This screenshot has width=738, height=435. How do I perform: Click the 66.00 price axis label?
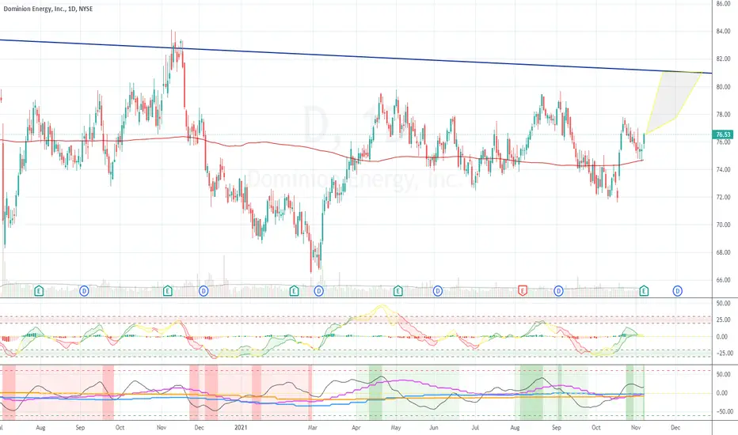tap(723, 280)
